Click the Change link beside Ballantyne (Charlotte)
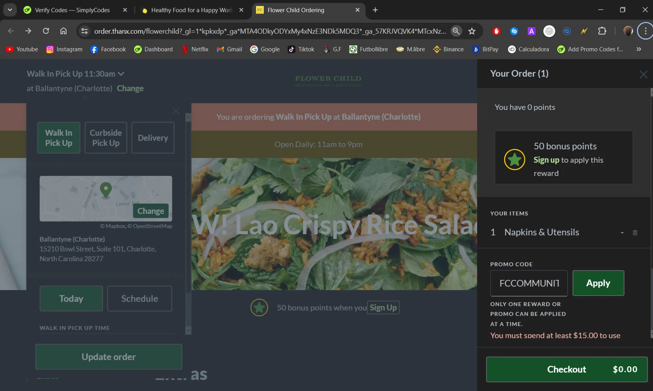The width and height of the screenshot is (653, 391). tap(130, 88)
